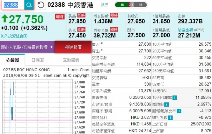Viewport: 212px width, 134px height.
Task: Click the 加權平均價 value 27.662
Action: point(145,71)
